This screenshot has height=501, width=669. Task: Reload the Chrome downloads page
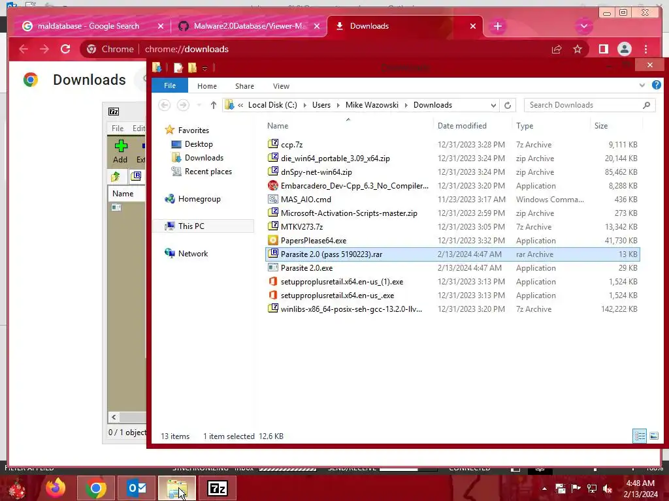coord(65,49)
